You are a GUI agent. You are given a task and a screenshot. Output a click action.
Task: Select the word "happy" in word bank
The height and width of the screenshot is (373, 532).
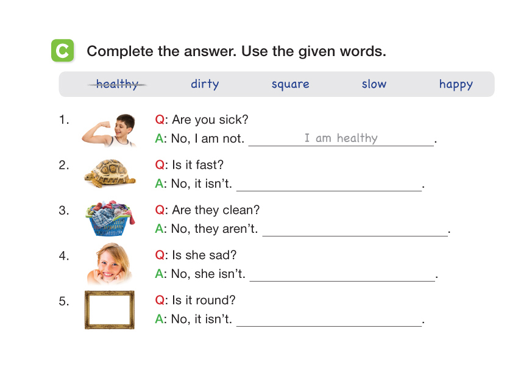point(456,84)
